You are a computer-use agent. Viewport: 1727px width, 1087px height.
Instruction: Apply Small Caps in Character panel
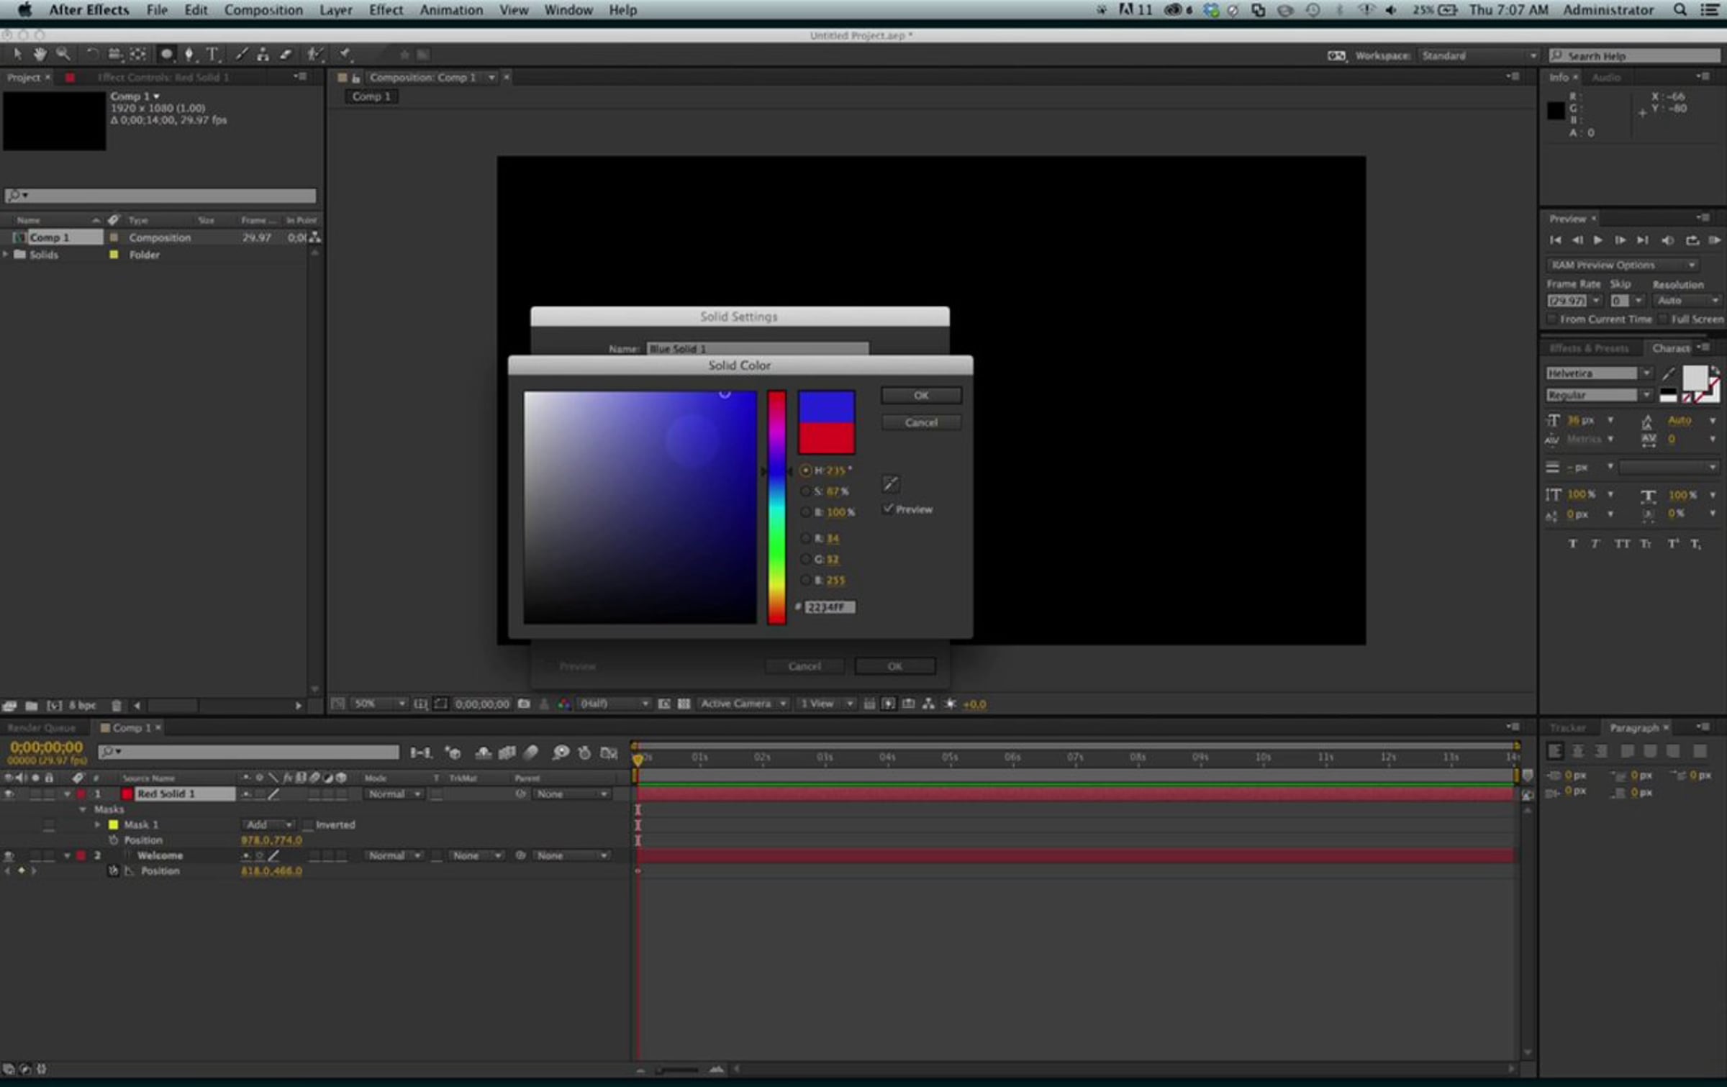coord(1646,544)
